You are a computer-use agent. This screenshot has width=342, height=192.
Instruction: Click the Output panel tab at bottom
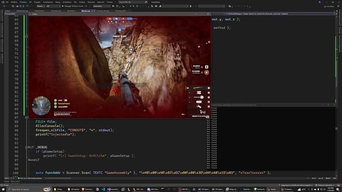[x=7, y=181]
